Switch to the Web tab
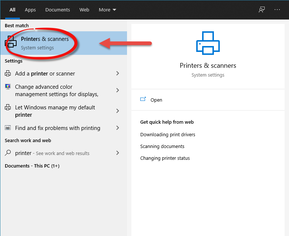Image resolution: width=289 pixels, height=236 pixels. [x=84, y=10]
